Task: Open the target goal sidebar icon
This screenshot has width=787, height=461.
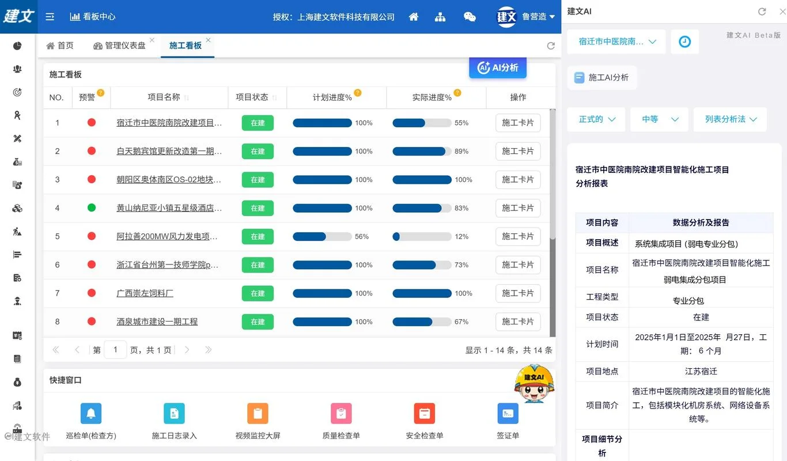Action: (x=17, y=92)
